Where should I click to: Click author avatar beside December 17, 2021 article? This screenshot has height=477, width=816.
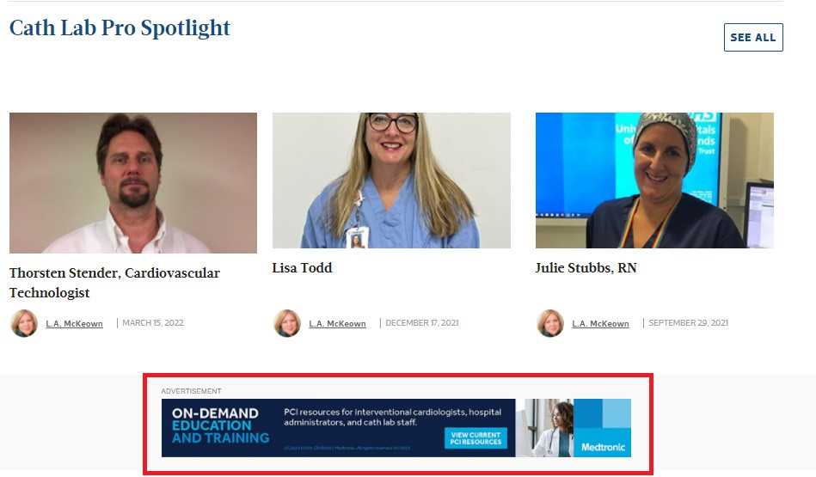(287, 323)
